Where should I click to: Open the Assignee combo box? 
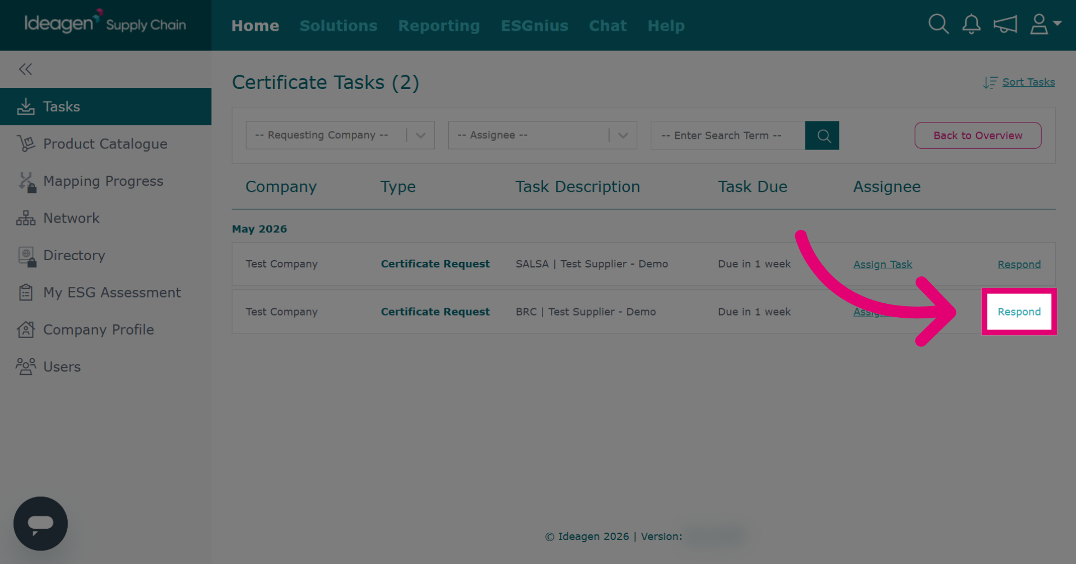tap(542, 135)
